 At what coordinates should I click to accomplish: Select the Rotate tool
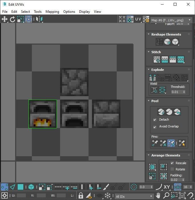point(12,19)
